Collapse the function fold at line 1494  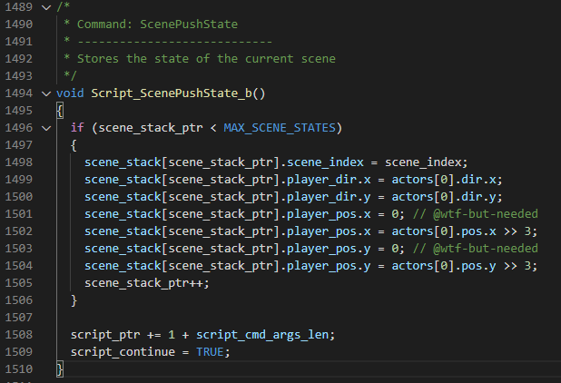coord(46,93)
